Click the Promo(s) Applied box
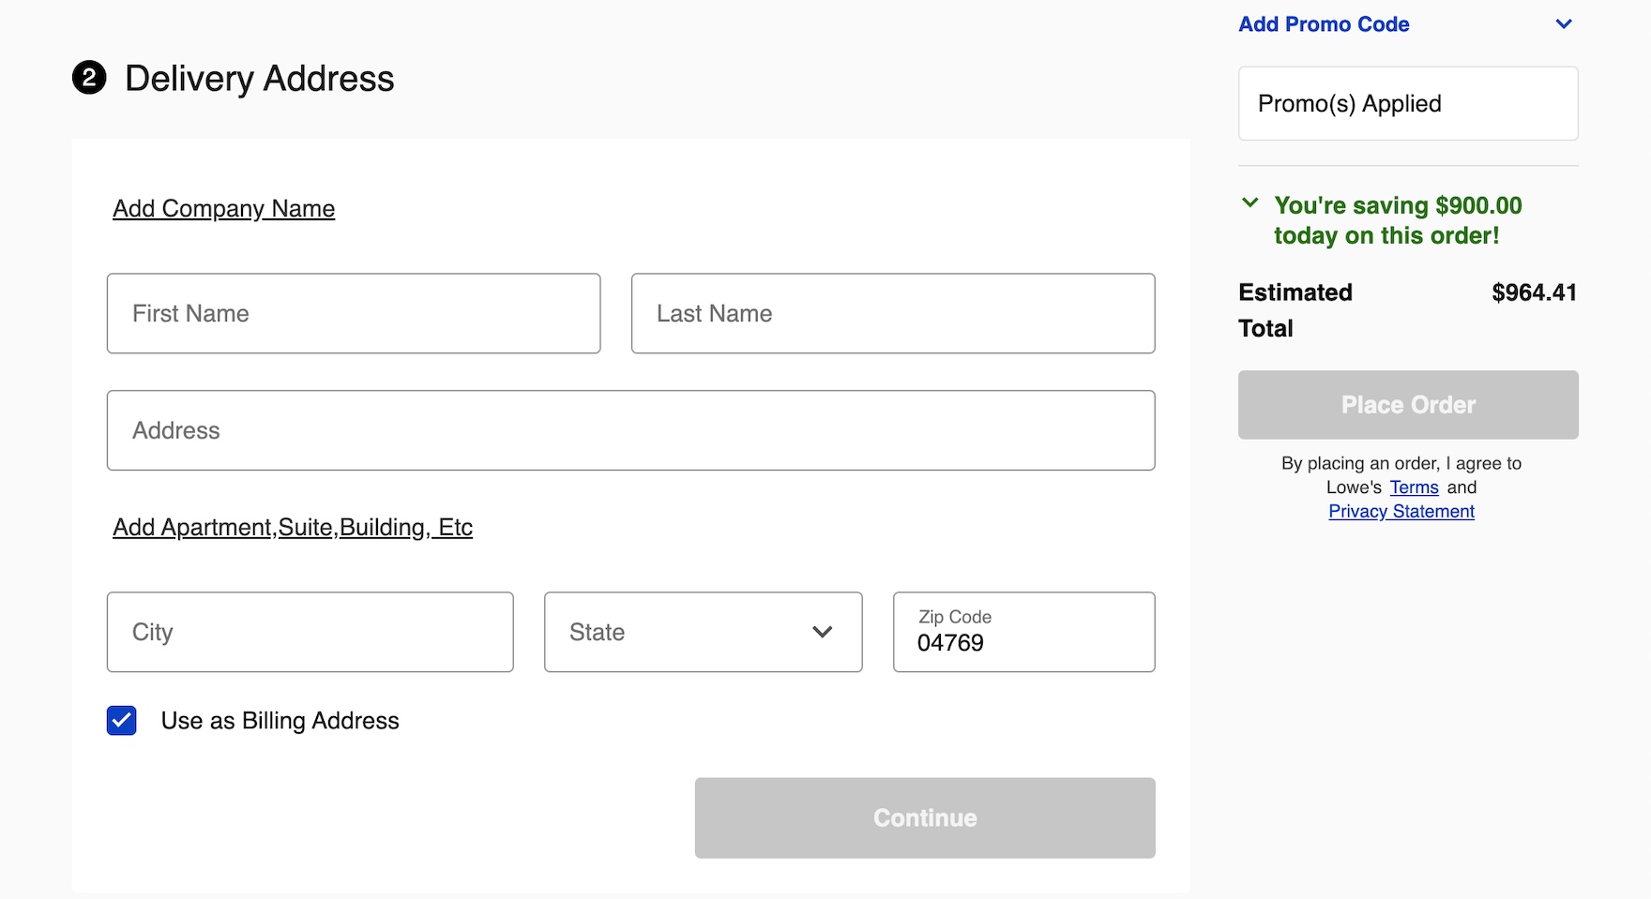 (1407, 103)
